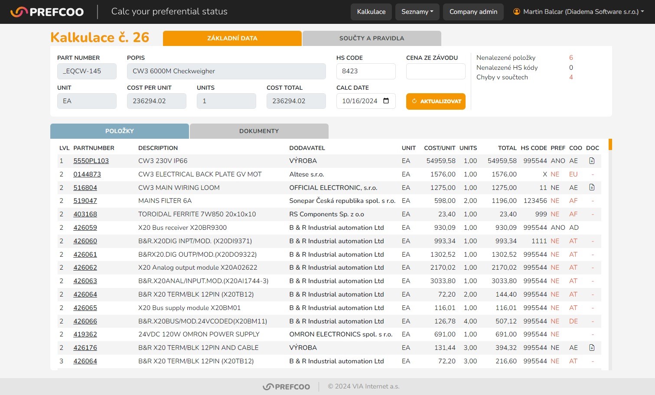Click supplier Altese s.r.o. cell
This screenshot has height=395, width=655.
306,174
